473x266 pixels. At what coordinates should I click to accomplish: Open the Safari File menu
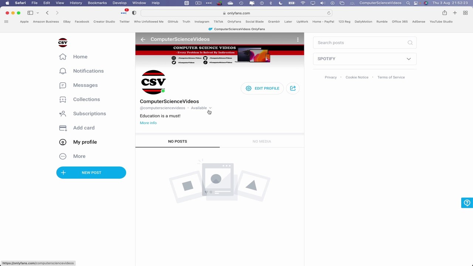[x=34, y=3]
